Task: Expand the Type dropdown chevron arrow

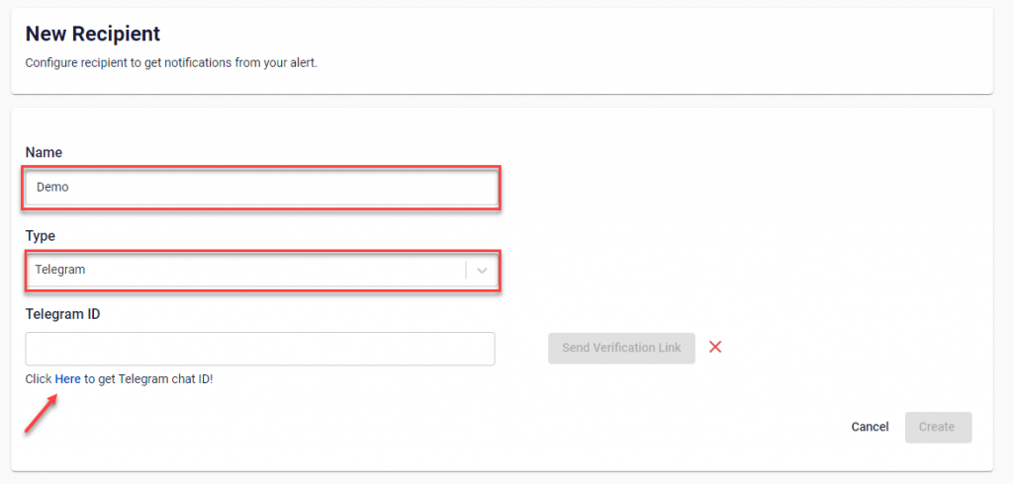Action: point(482,270)
